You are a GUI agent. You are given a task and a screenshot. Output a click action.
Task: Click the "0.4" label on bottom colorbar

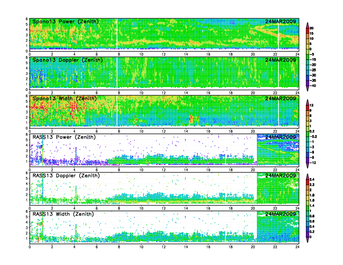pyautogui.click(x=312, y=226)
